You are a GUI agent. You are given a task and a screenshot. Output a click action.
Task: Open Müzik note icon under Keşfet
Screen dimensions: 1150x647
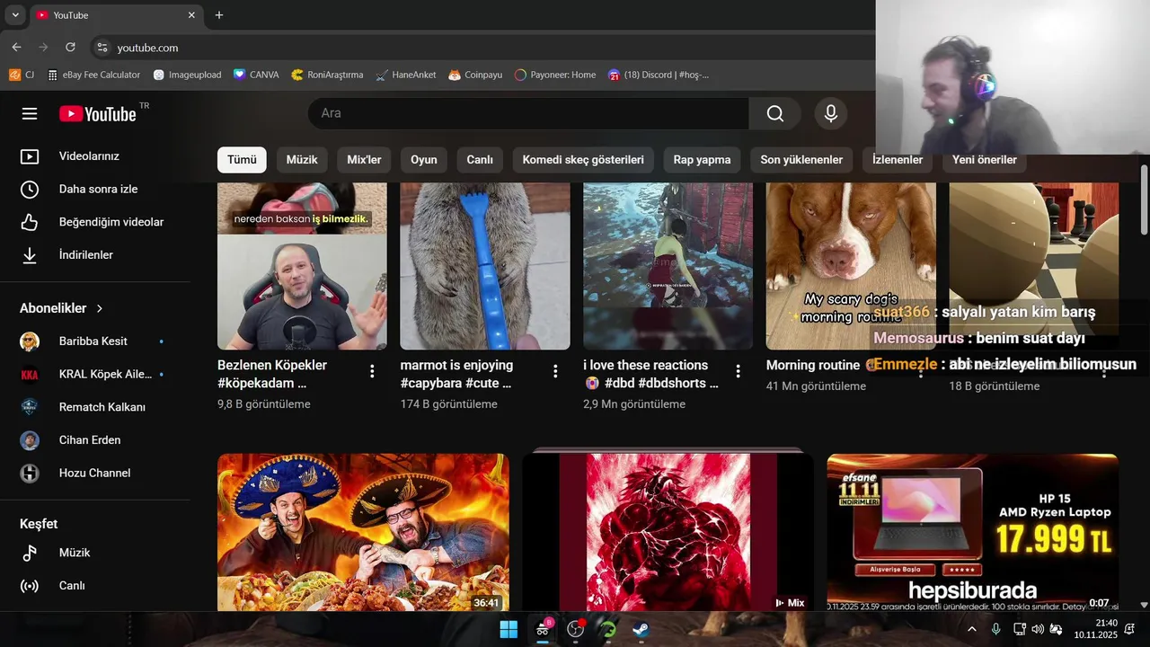30,553
